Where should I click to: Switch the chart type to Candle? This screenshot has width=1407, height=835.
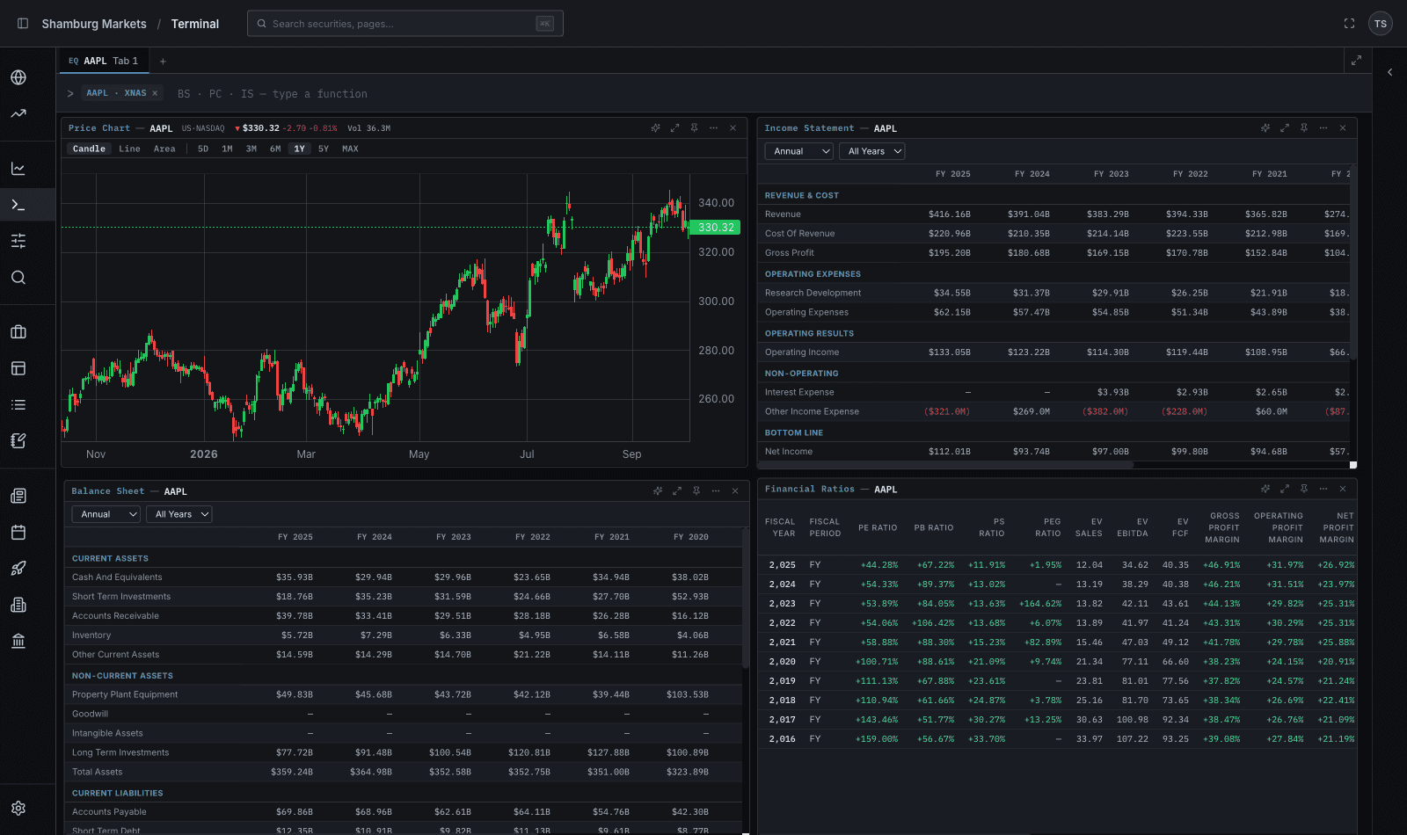89,149
